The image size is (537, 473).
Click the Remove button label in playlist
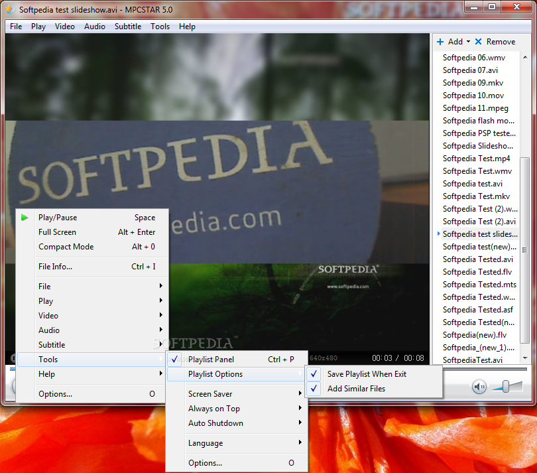click(501, 42)
